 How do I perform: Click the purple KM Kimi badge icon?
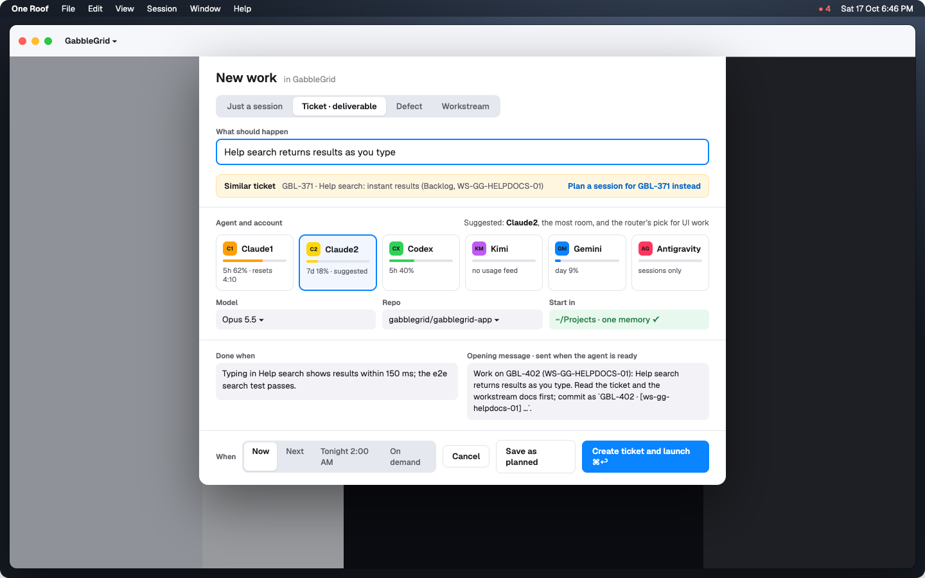tap(479, 249)
